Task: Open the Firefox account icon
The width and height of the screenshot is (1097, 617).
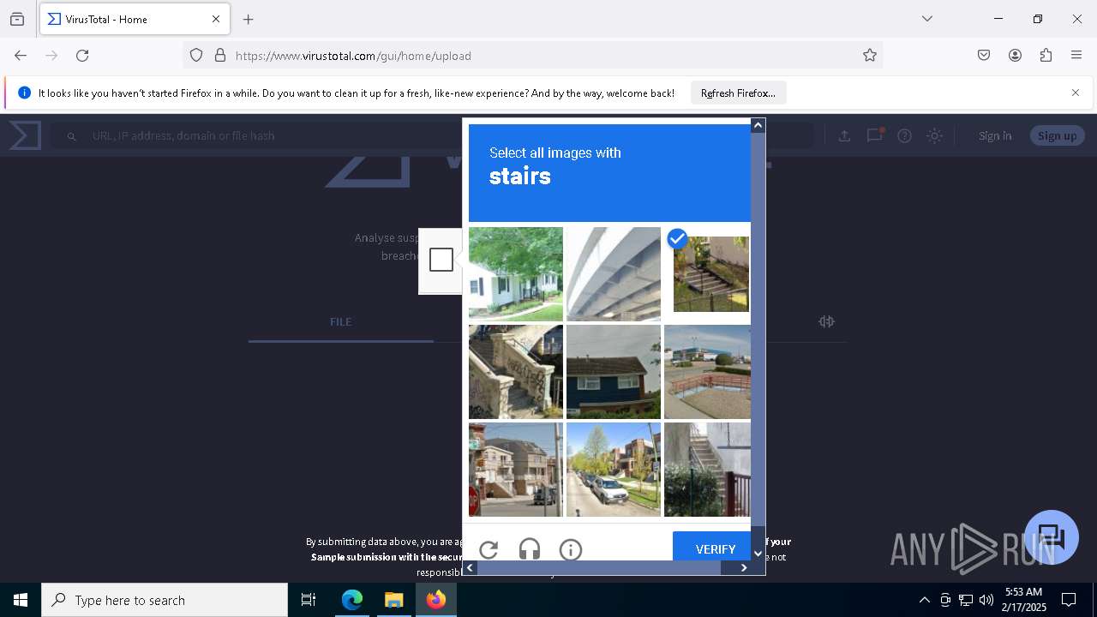Action: (1015, 56)
